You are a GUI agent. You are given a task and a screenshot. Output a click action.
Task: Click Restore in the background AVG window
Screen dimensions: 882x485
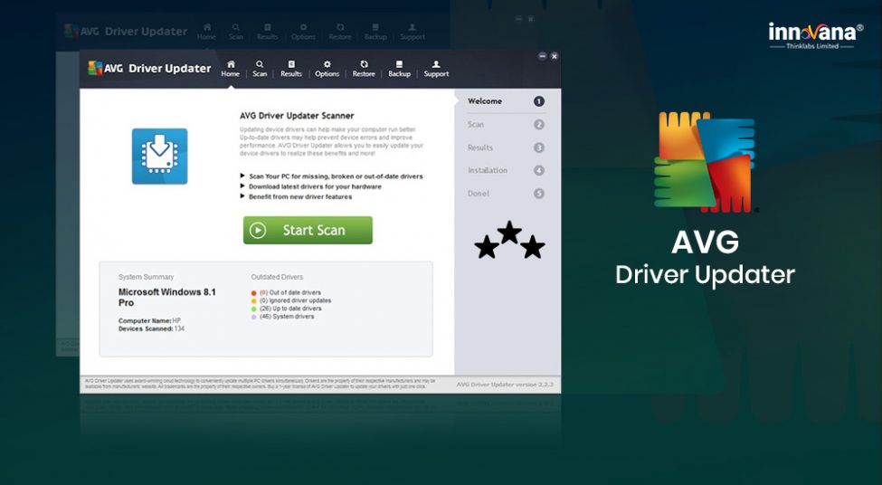coord(340,32)
